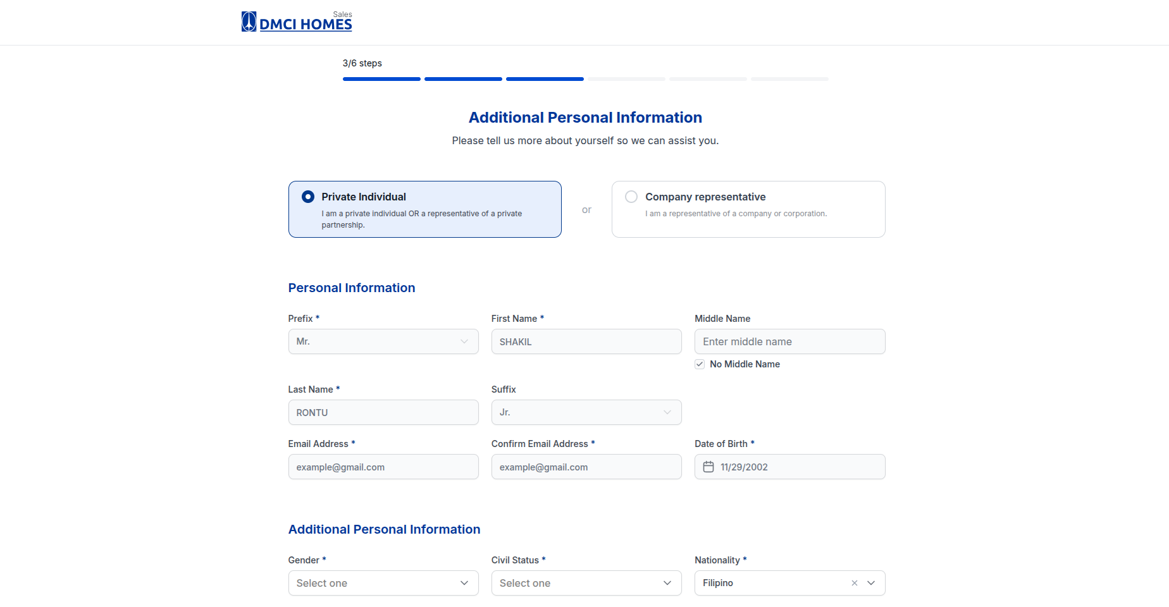Viewport: 1169px width, 607px height.
Task: Open the Suffix dropdown showing Jr.
Action: coord(586,412)
